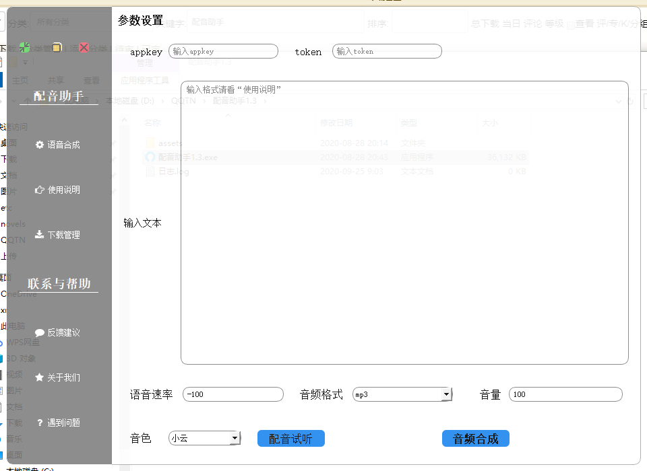
Task: Switch to the 共享 ribbon tab
Action: (55, 79)
